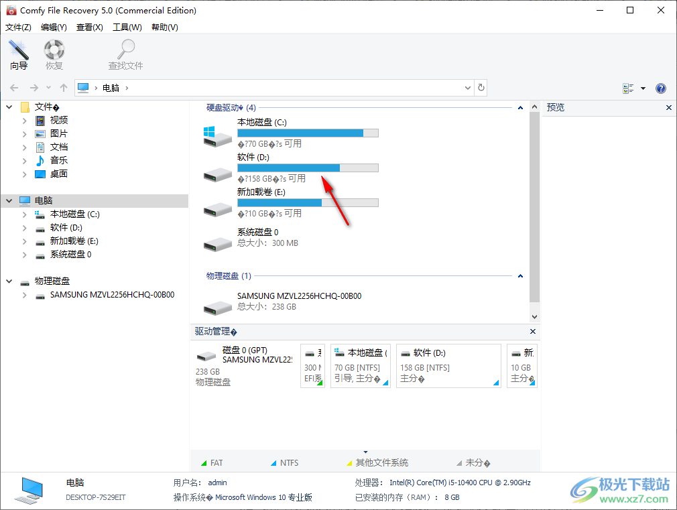Click C: drive usage bar
The width and height of the screenshot is (677, 510).
(x=308, y=133)
